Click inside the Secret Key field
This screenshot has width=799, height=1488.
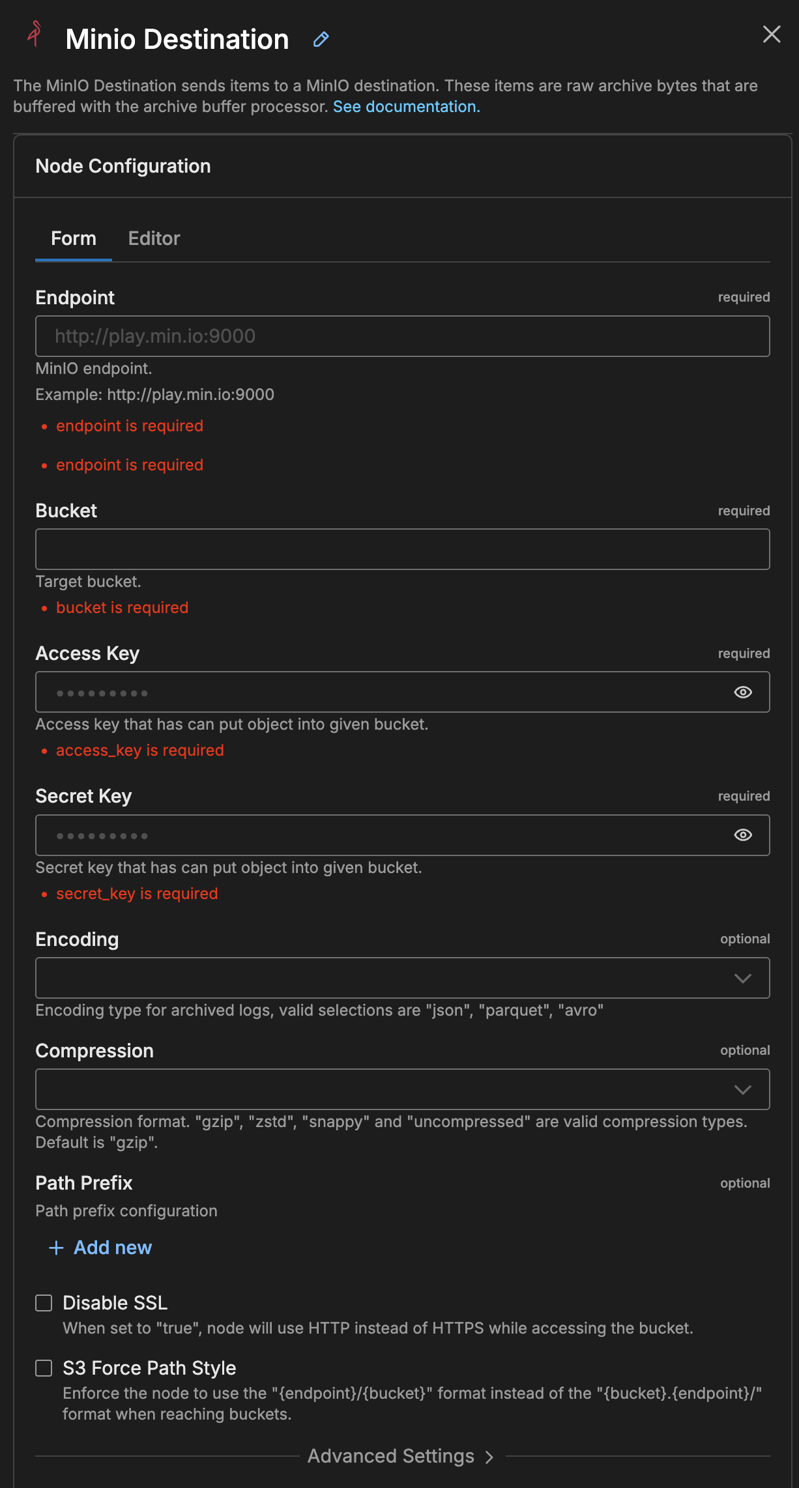[x=385, y=835]
